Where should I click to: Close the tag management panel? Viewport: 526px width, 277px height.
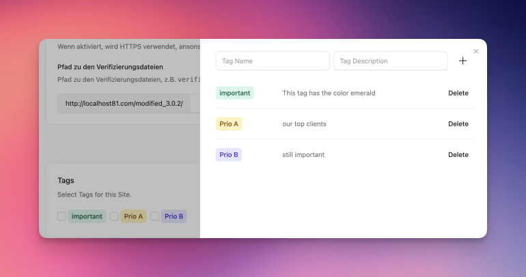[476, 51]
